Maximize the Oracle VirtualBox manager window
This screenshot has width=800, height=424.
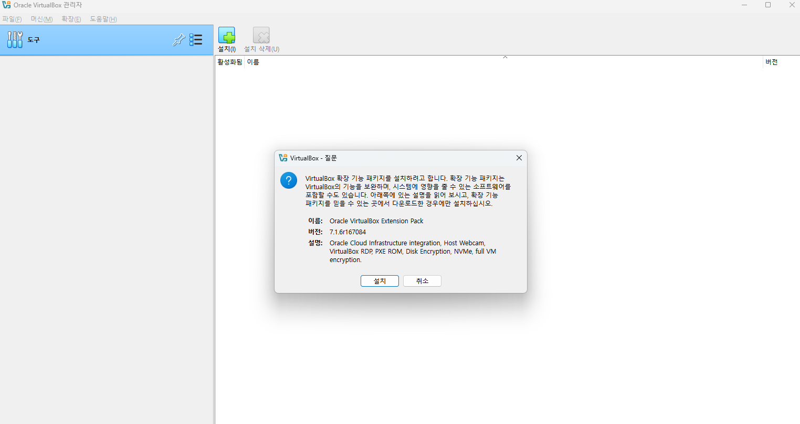[x=768, y=5]
